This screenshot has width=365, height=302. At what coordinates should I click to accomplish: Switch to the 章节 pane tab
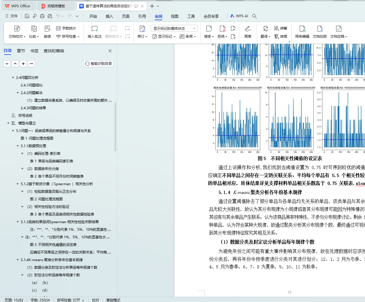click(x=21, y=51)
